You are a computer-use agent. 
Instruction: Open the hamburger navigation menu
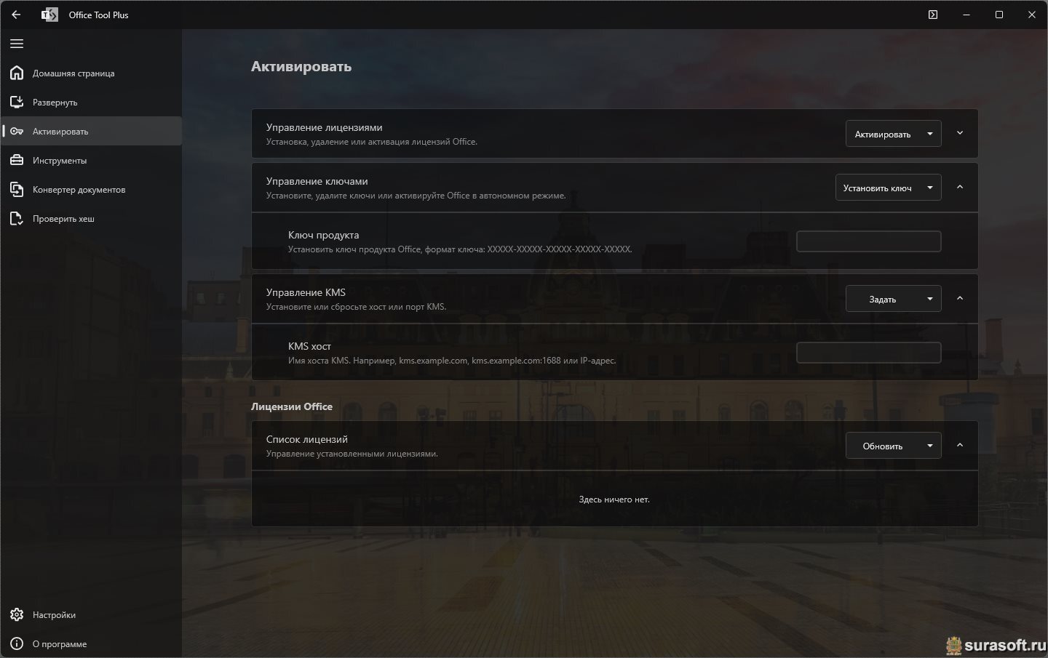tap(17, 44)
